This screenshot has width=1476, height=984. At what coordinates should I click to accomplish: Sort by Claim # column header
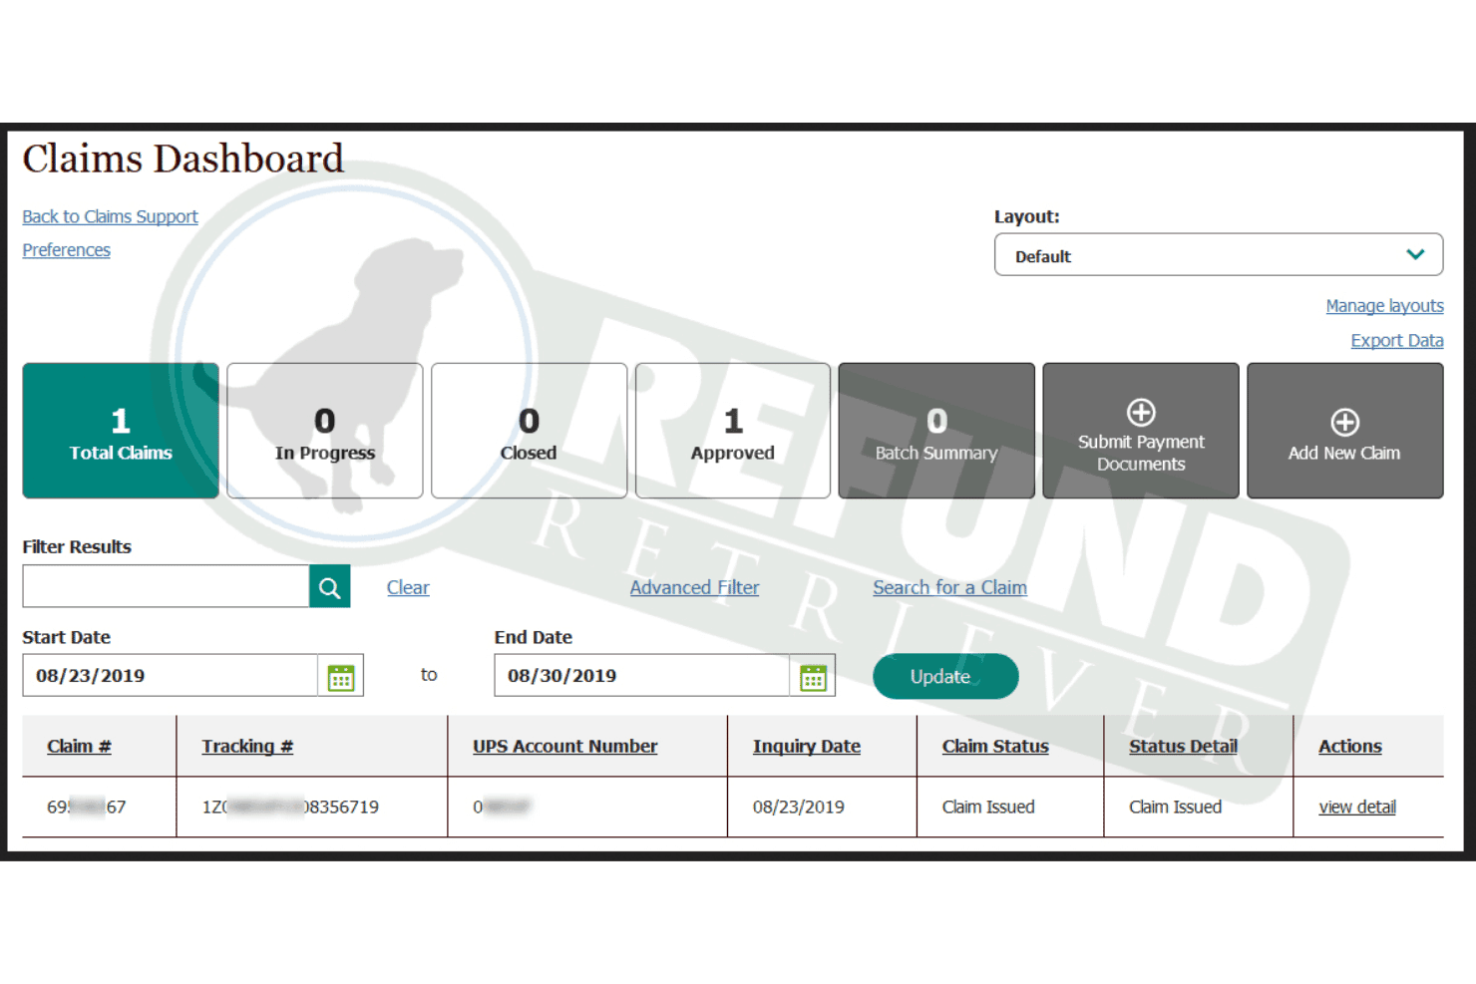(x=79, y=747)
